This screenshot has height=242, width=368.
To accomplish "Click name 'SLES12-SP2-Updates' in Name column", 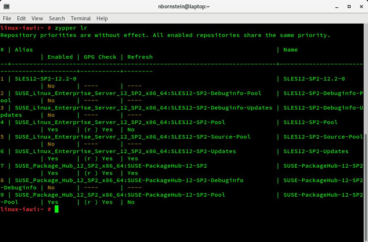I will click(316, 151).
